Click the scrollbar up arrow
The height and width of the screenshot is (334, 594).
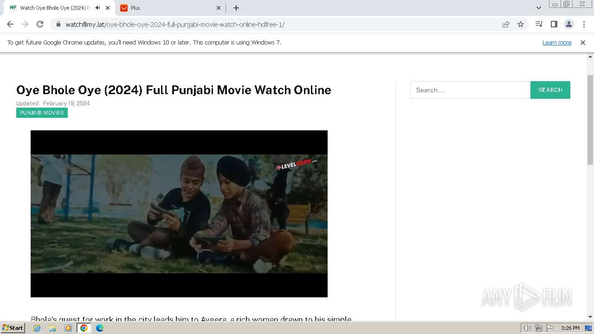pos(590,56)
